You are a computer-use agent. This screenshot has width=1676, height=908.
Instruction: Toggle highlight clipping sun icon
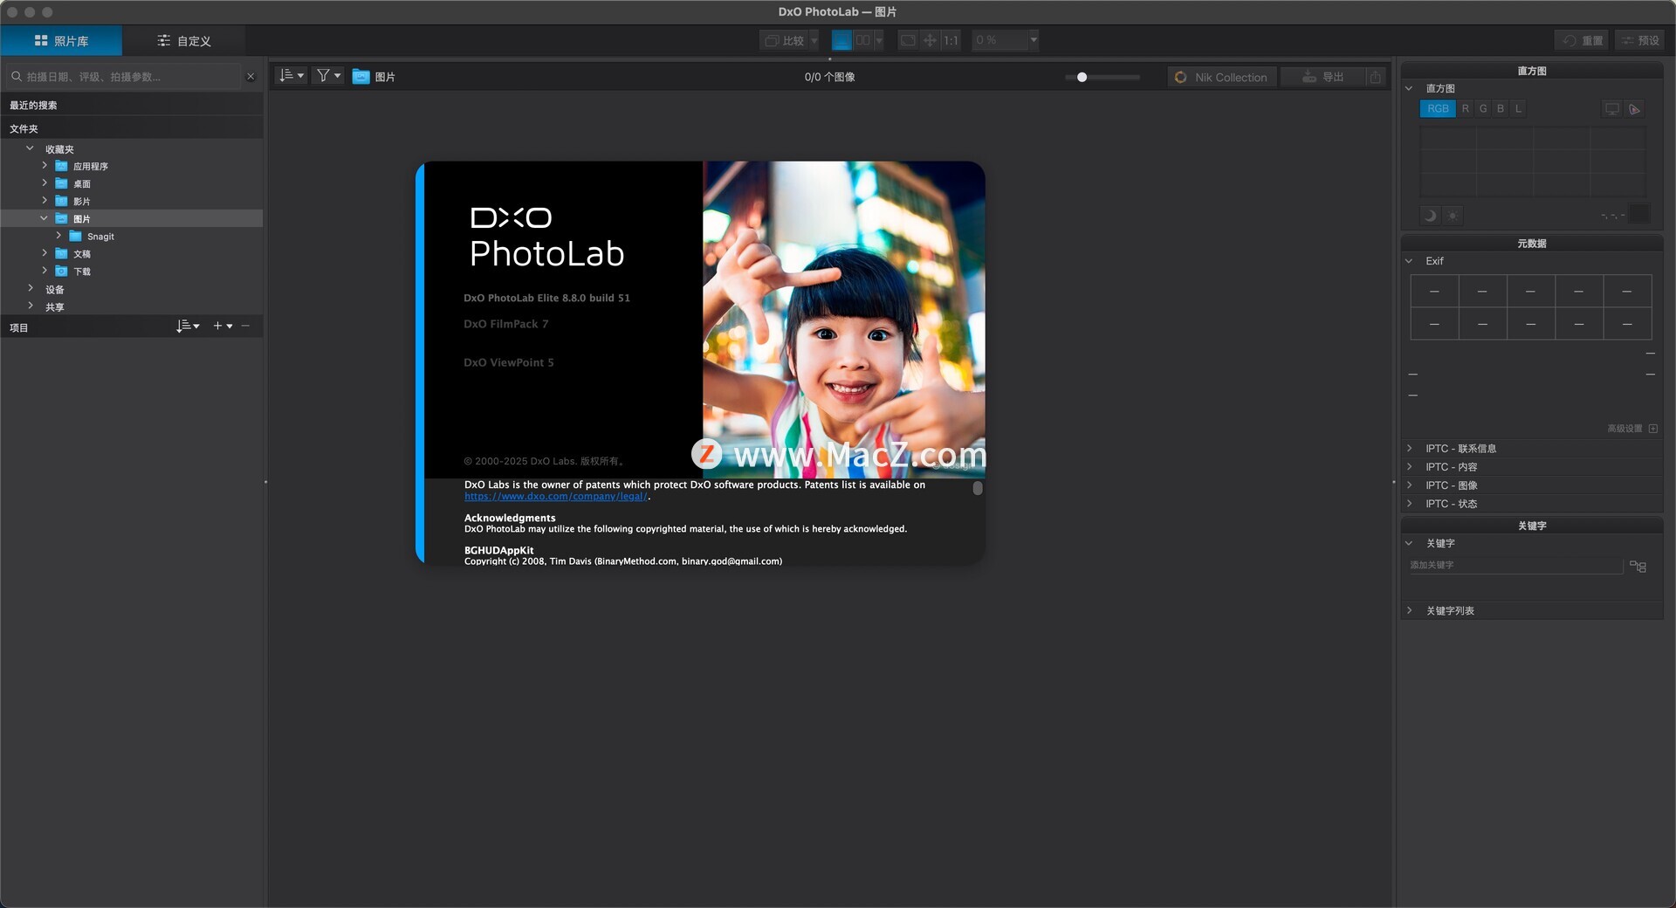pyautogui.click(x=1453, y=215)
